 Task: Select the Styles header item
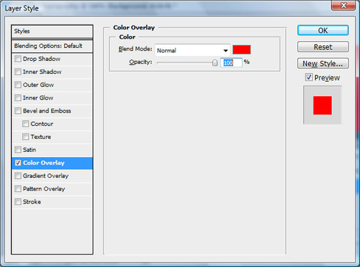(52, 31)
